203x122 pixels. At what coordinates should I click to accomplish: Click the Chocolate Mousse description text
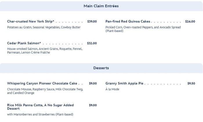click(x=45, y=91)
